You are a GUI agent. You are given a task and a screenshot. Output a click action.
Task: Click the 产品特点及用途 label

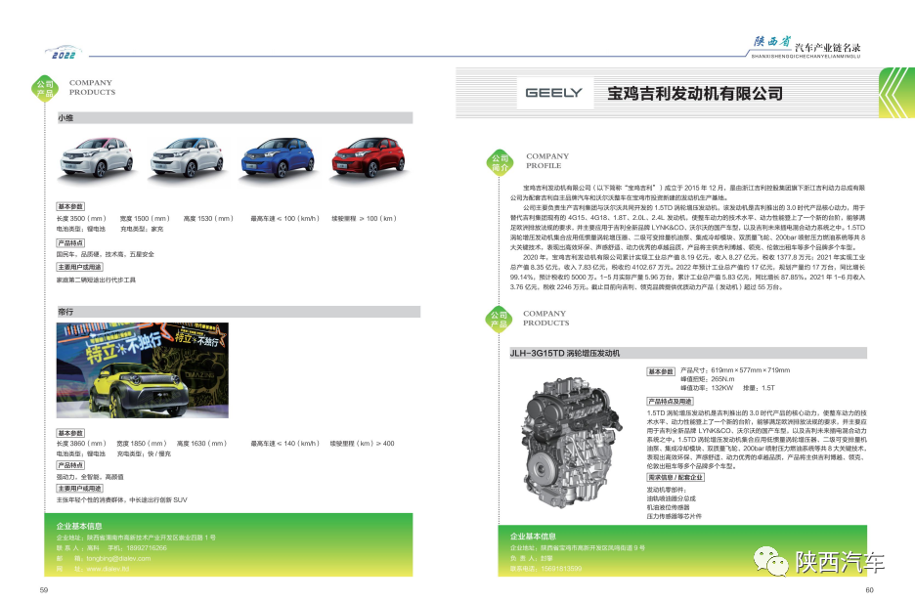670,402
